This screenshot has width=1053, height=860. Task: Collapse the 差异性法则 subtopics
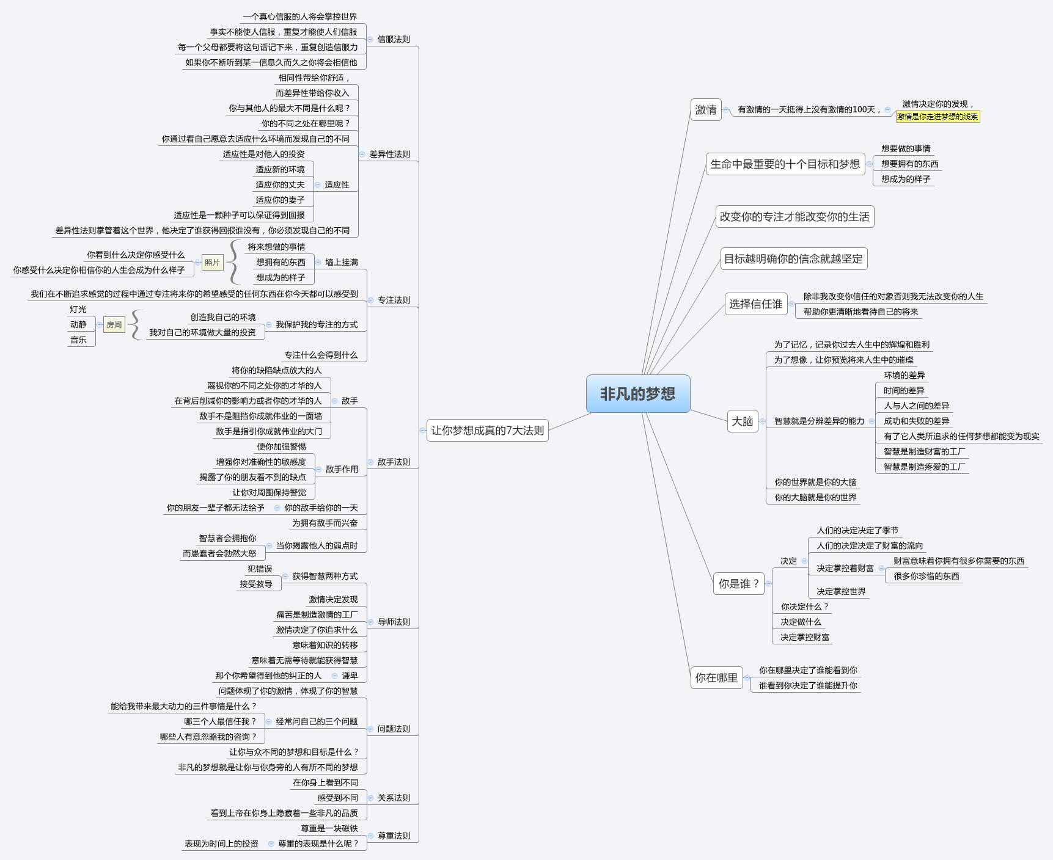pos(362,155)
